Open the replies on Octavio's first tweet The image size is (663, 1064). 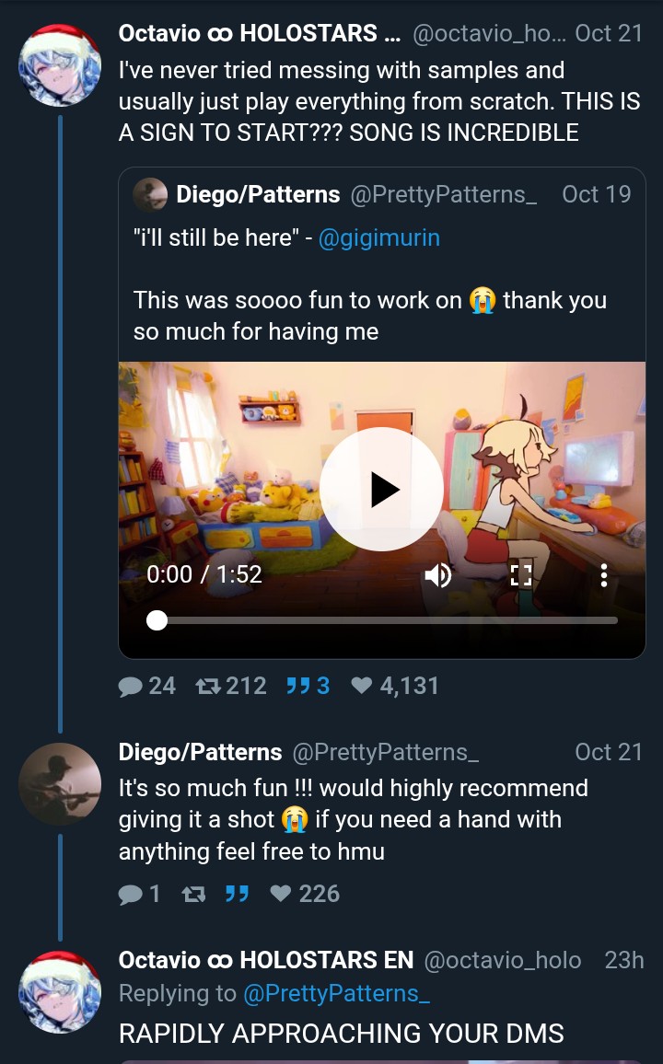147,686
